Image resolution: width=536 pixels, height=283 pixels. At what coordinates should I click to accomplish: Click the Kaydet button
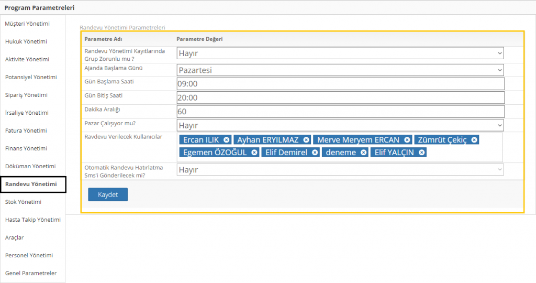pos(108,194)
